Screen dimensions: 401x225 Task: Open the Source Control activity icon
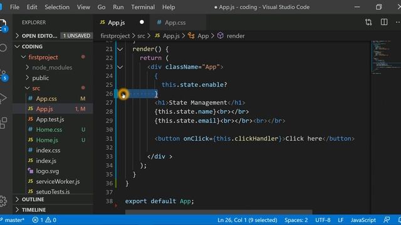[4, 75]
